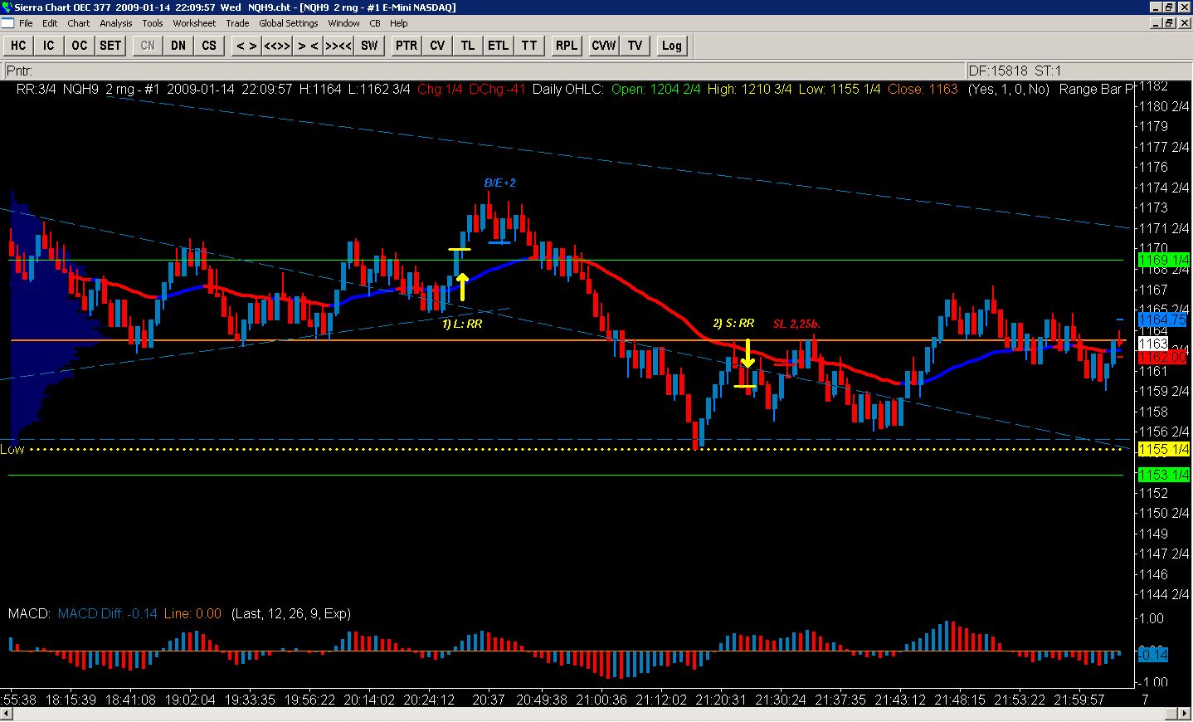Click the IC toolbar button
This screenshot has height=722, width=1193.
(x=49, y=46)
